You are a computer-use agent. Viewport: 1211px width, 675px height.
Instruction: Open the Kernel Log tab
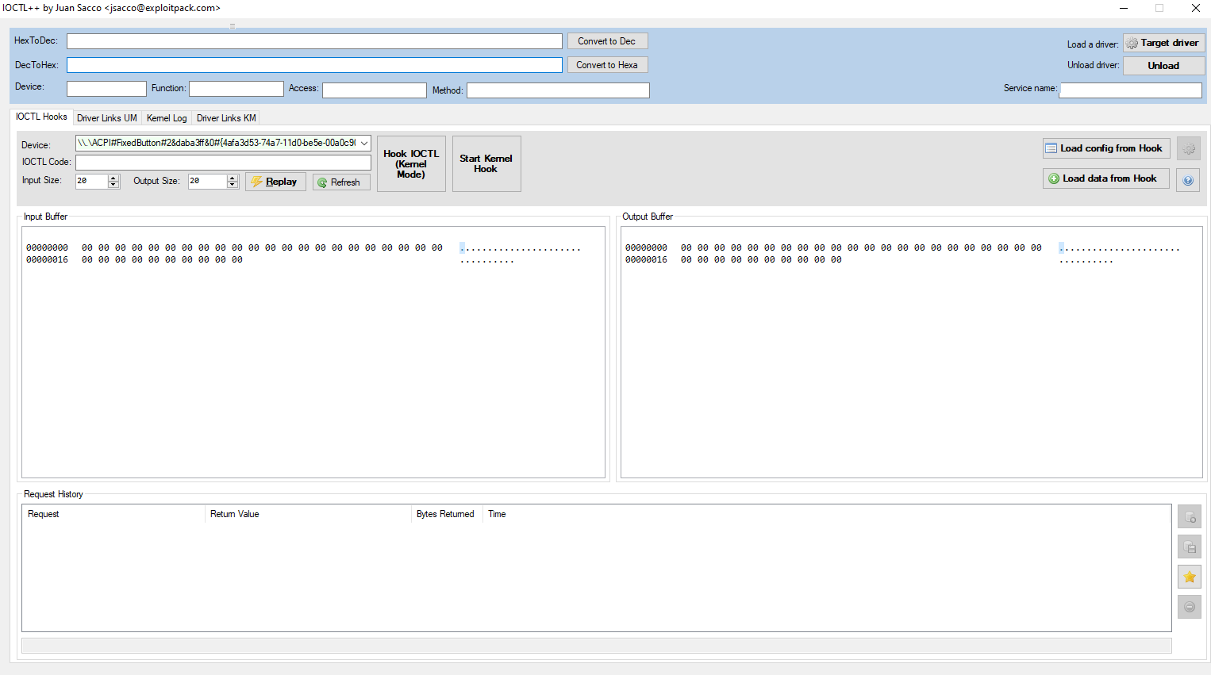pyautogui.click(x=167, y=118)
